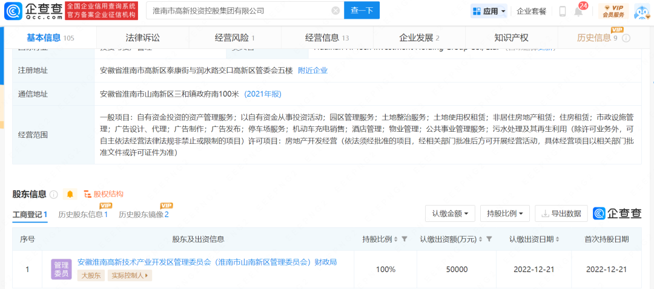Open the 附近企业 link
This screenshot has height=289, width=654.
(312, 70)
